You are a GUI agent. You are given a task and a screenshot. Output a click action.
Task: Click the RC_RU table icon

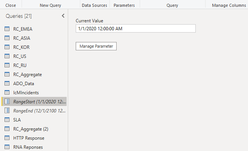tap(7, 65)
